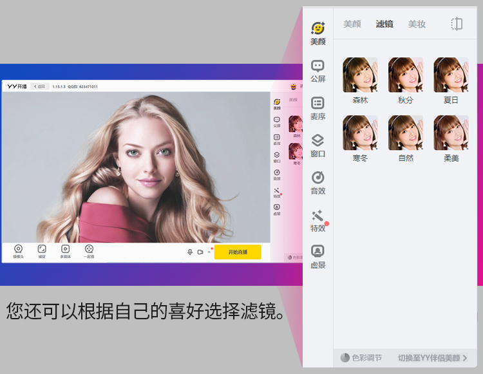
Task: Click the 虚景 virtual background icon
Action: coord(317,256)
